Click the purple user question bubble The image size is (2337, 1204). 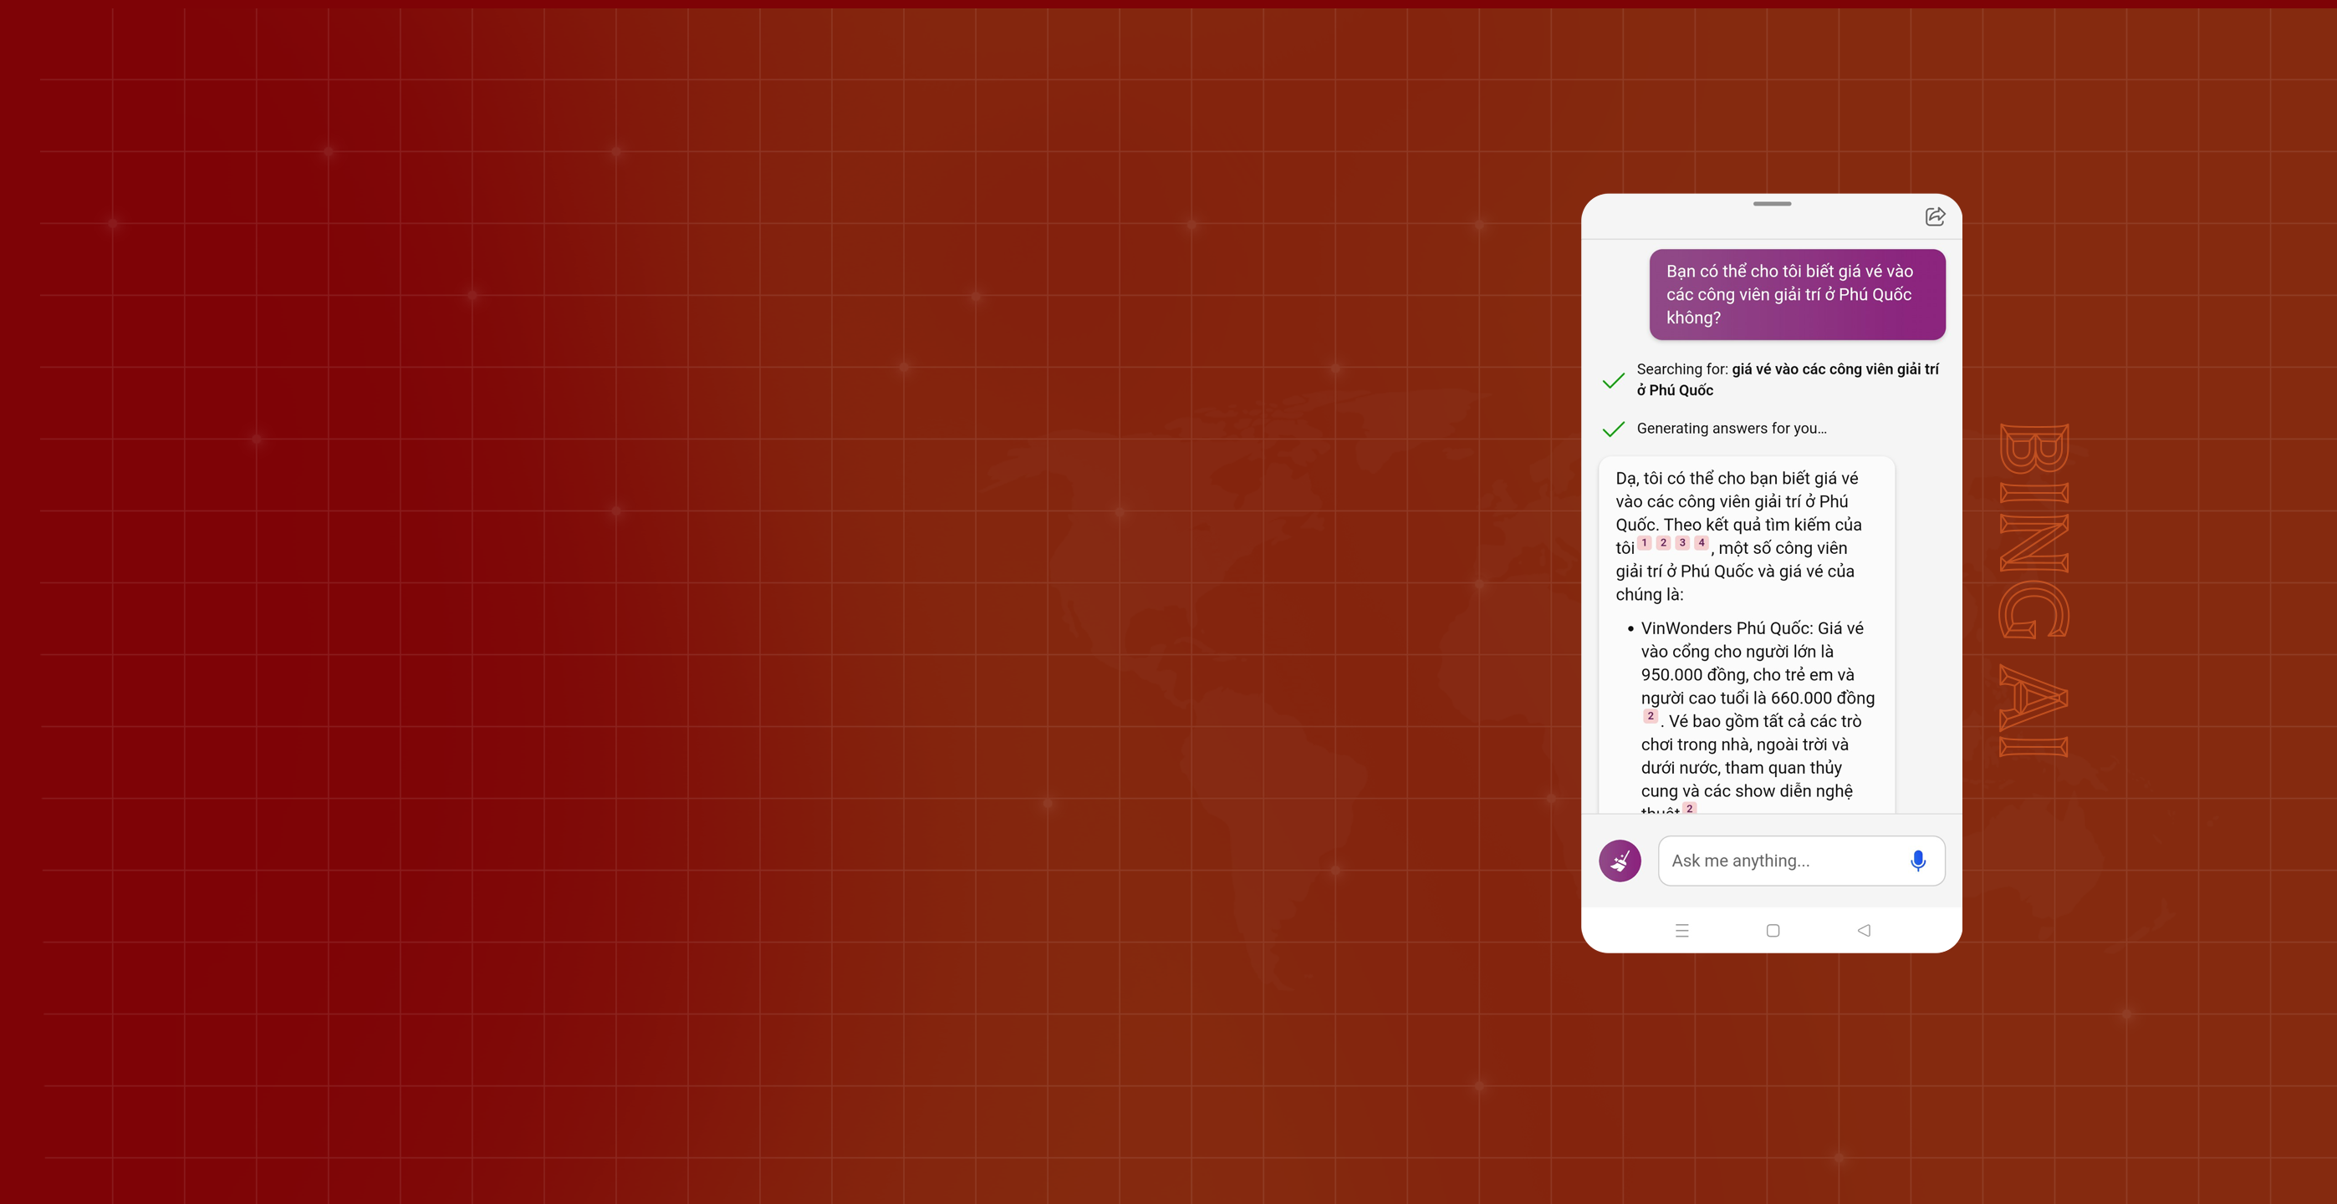[x=1796, y=295]
